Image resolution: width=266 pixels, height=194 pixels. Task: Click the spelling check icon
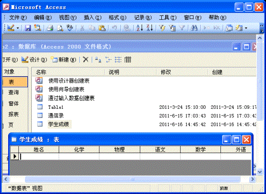70,28
